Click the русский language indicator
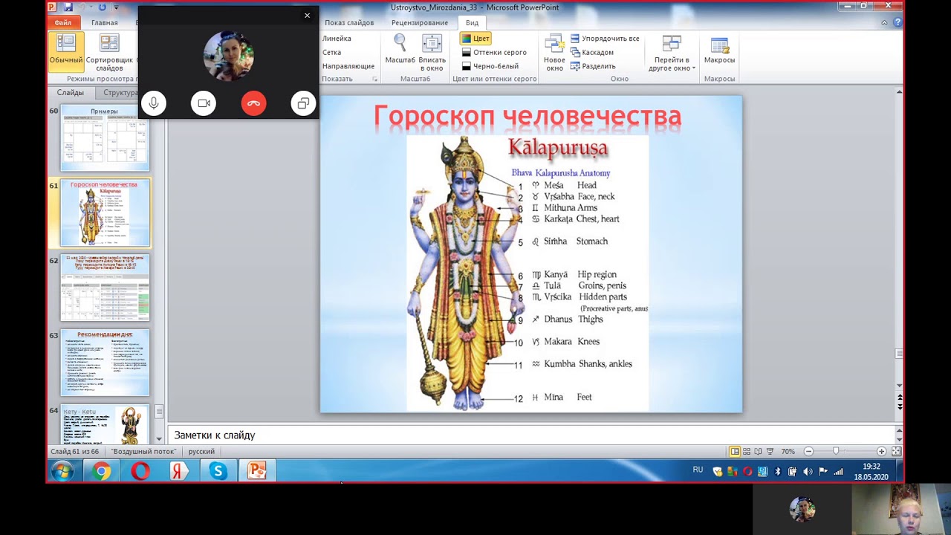Viewport: 951px width, 535px height. 201,451
